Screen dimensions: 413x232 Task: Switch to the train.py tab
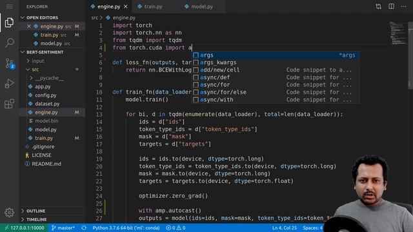153,6
